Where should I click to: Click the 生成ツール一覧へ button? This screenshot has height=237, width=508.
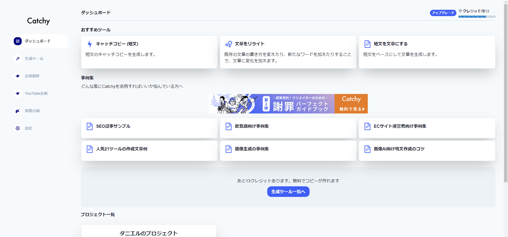click(x=288, y=192)
